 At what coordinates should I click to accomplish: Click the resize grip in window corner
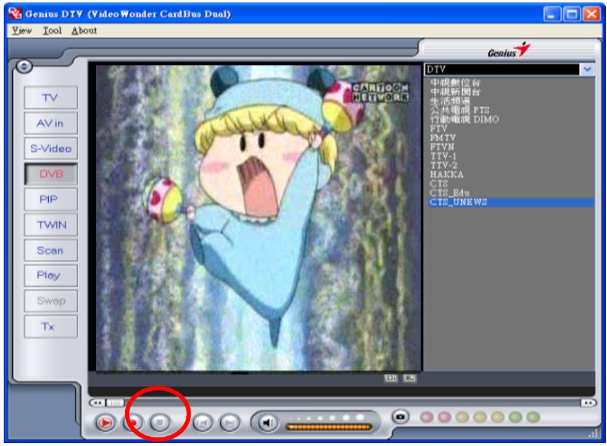[593, 434]
